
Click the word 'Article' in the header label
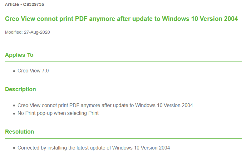12,4
